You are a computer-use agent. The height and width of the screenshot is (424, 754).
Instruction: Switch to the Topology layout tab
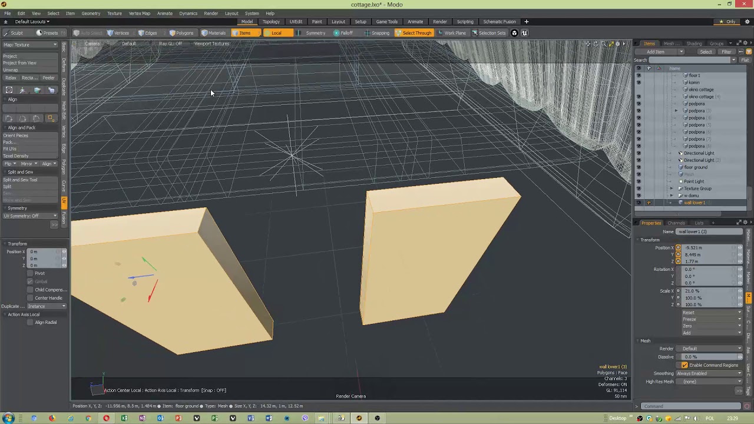271,22
